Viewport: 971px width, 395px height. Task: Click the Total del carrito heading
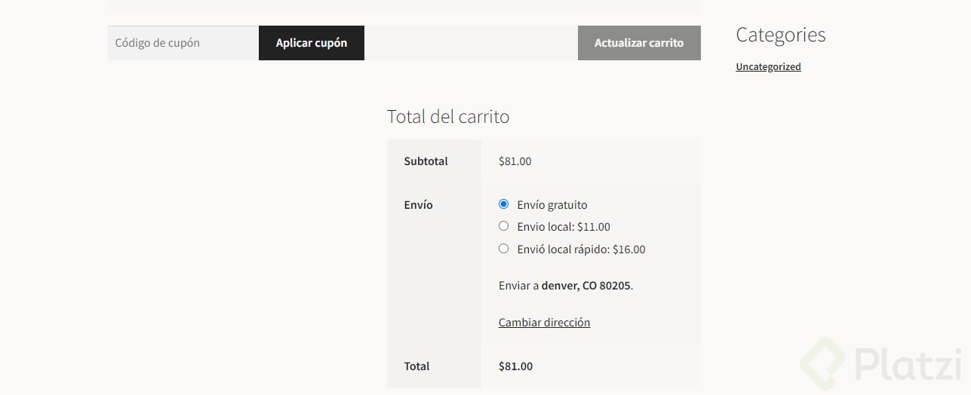click(x=448, y=117)
